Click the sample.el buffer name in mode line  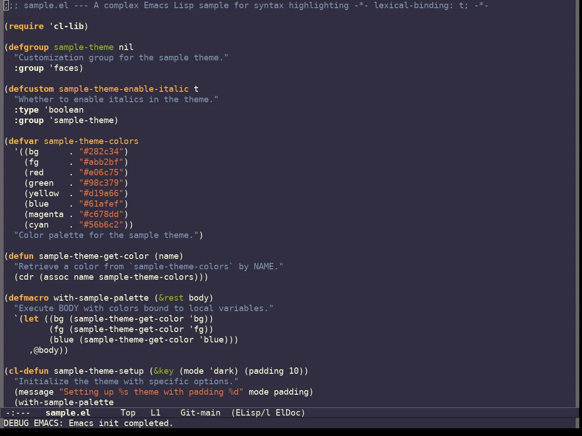coord(68,413)
